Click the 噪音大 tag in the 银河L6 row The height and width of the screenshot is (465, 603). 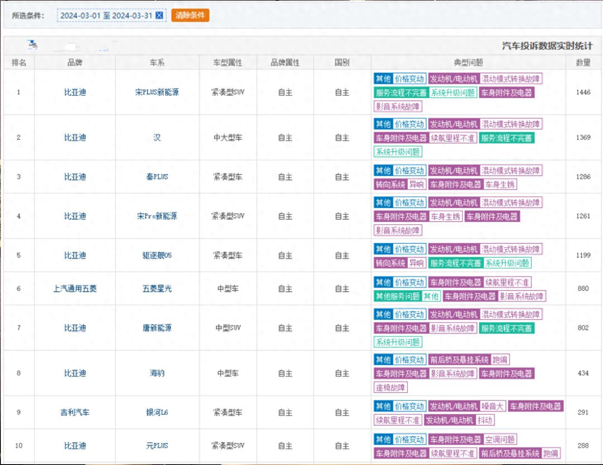[492, 406]
